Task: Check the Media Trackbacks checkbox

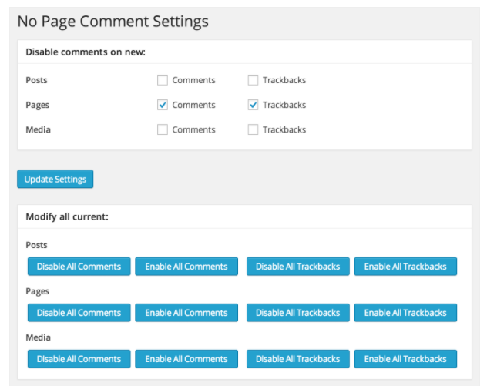Action: (253, 129)
